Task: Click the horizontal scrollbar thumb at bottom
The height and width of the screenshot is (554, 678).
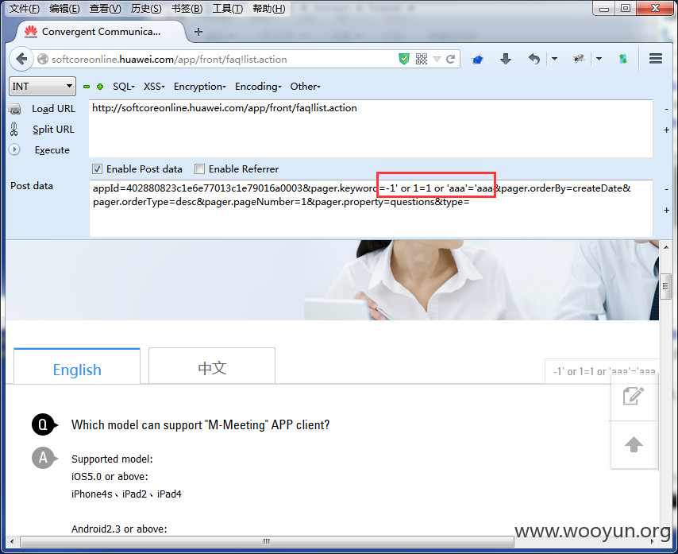Action: pyautogui.click(x=267, y=541)
